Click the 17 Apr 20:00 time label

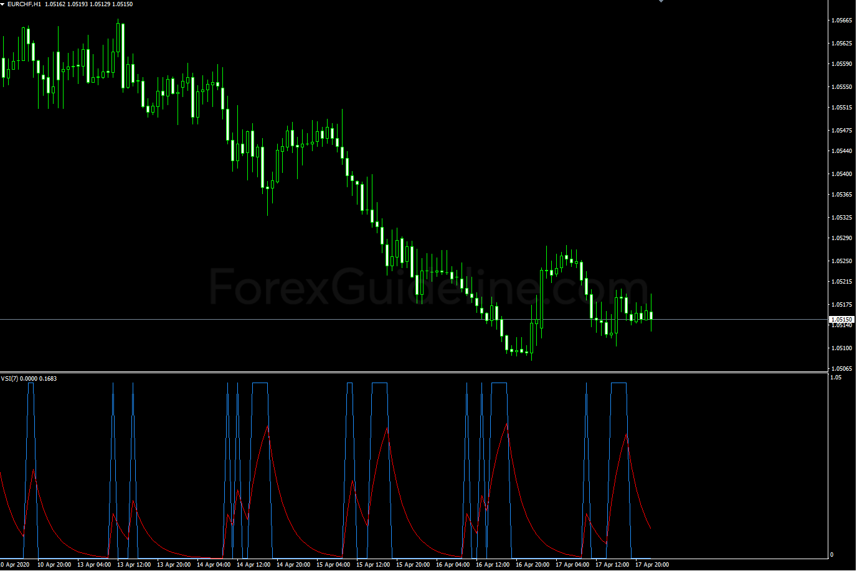point(652,565)
